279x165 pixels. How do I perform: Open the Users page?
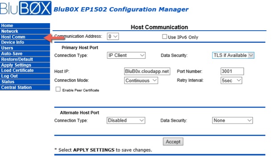[x=25, y=48]
